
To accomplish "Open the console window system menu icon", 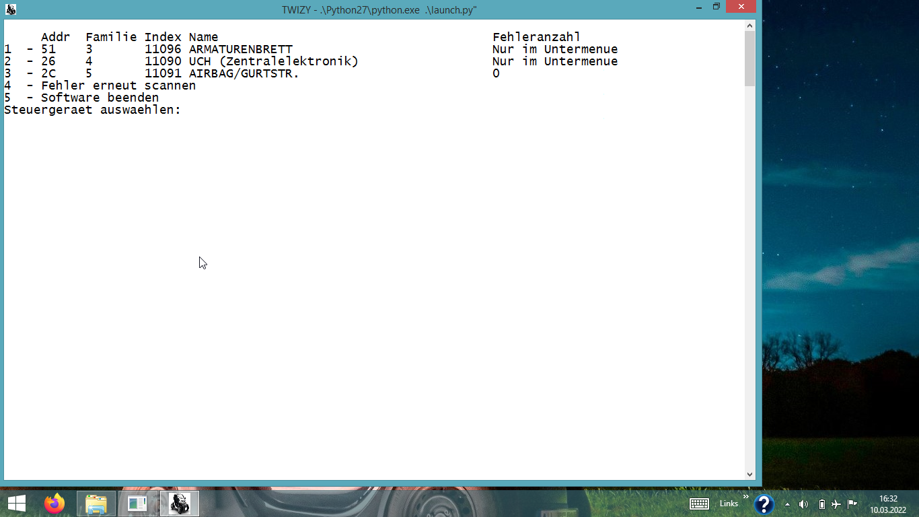I will click(x=11, y=9).
